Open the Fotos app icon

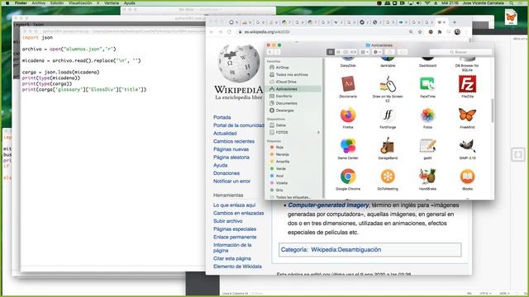tap(427, 115)
